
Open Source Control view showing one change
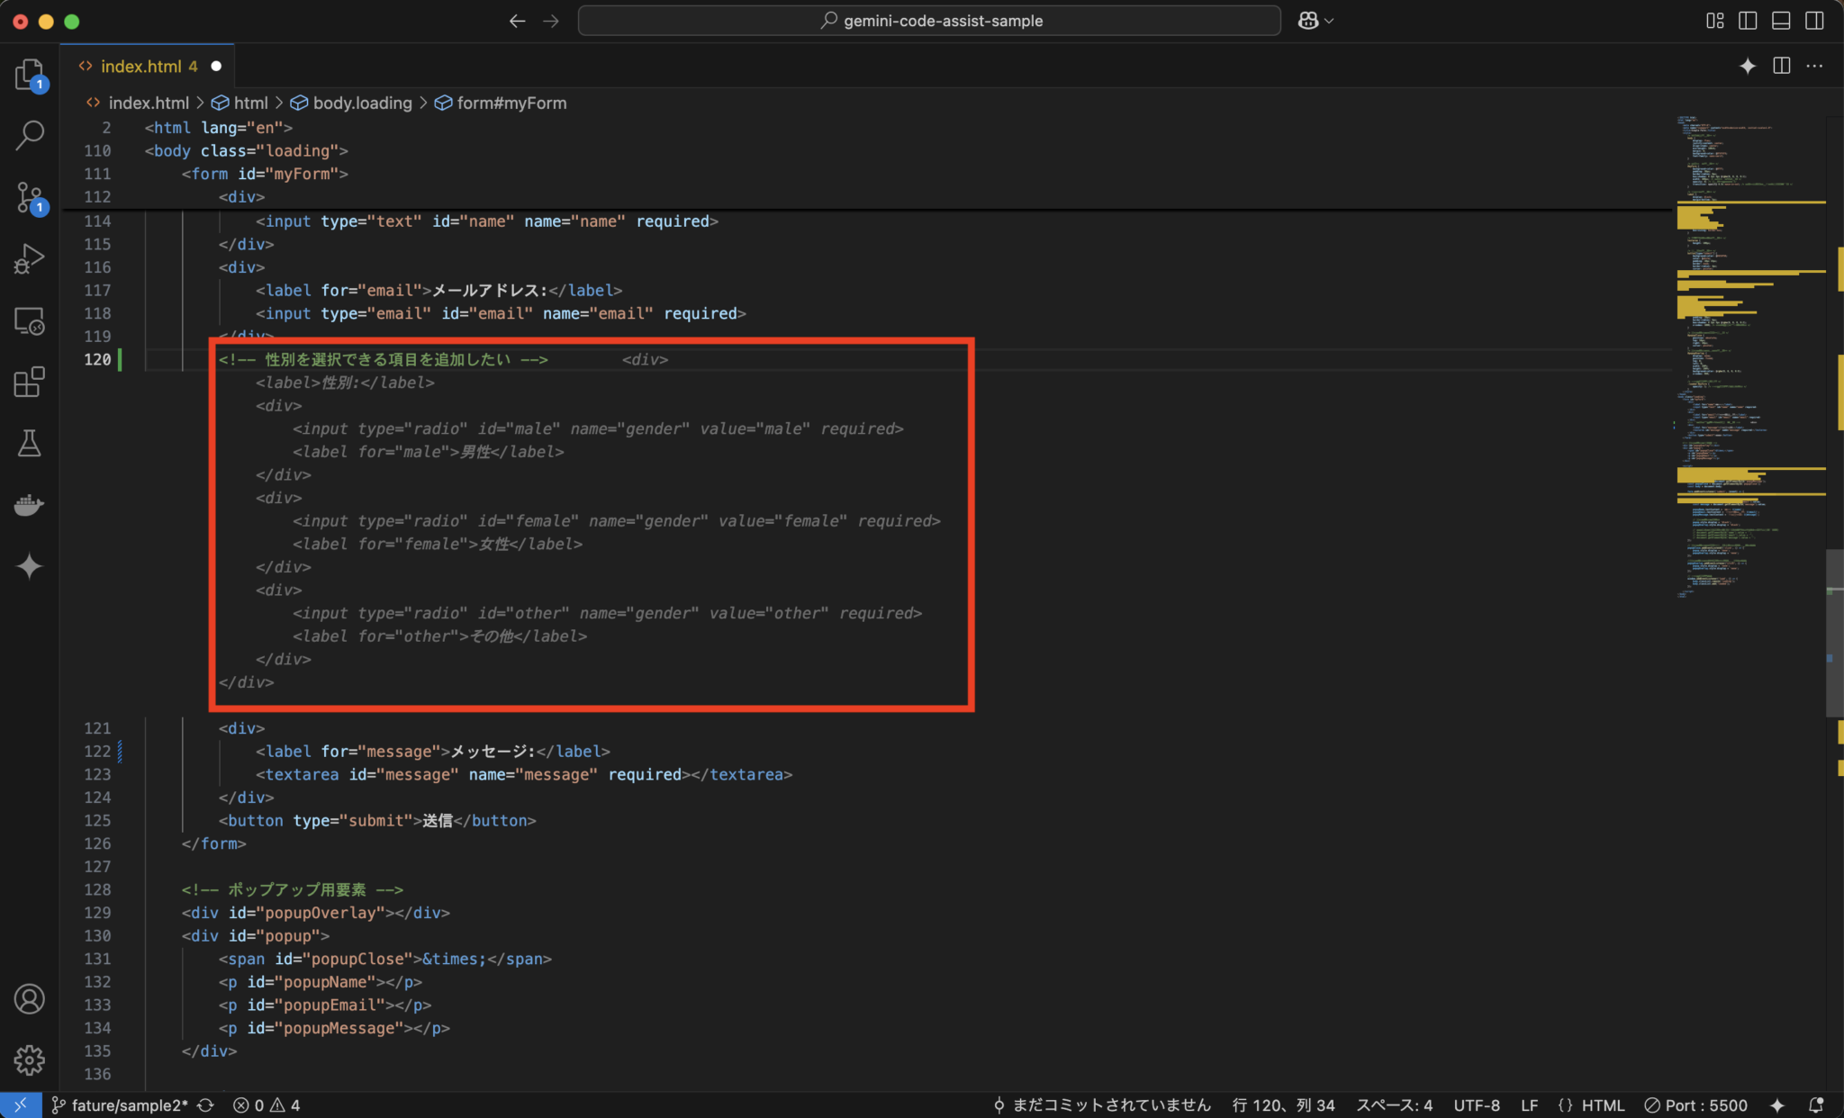pos(31,197)
